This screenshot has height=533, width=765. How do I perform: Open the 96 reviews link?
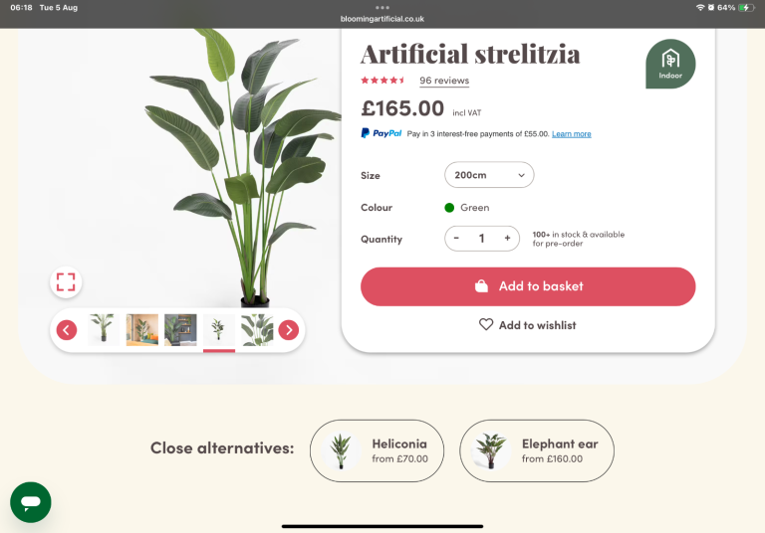click(x=444, y=81)
